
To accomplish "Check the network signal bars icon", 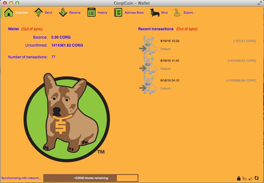I will click(x=250, y=178).
